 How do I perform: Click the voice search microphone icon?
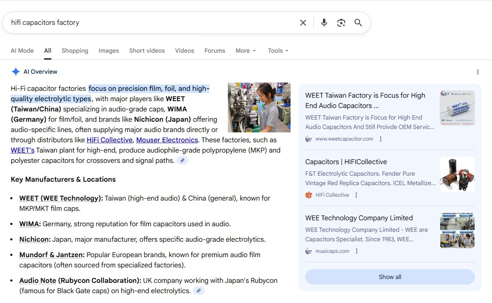[324, 22]
